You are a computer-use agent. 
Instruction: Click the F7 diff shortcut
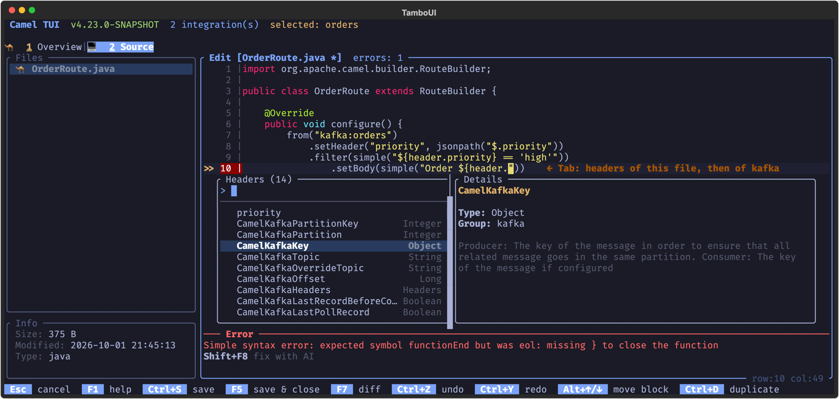point(356,390)
